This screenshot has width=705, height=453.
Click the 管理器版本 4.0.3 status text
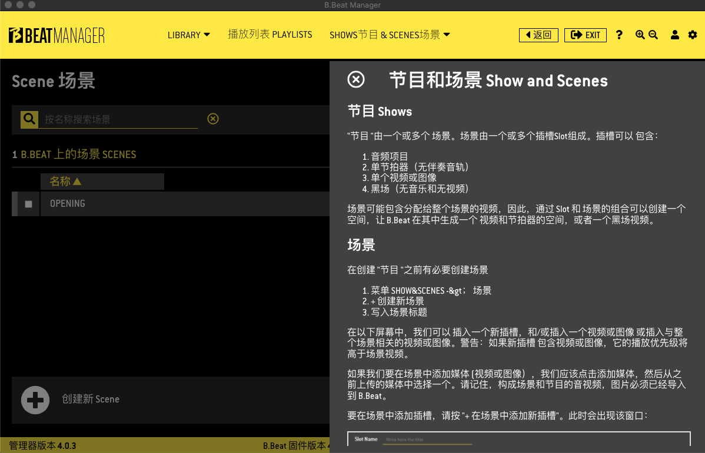[43, 446]
